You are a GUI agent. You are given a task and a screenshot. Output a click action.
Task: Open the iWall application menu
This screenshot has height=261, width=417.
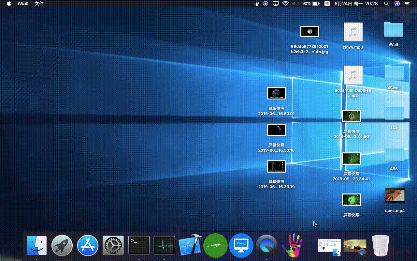(x=23, y=4)
